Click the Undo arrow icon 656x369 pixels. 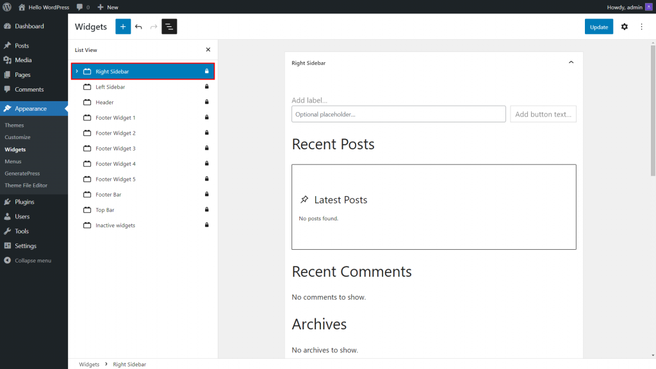139,26
